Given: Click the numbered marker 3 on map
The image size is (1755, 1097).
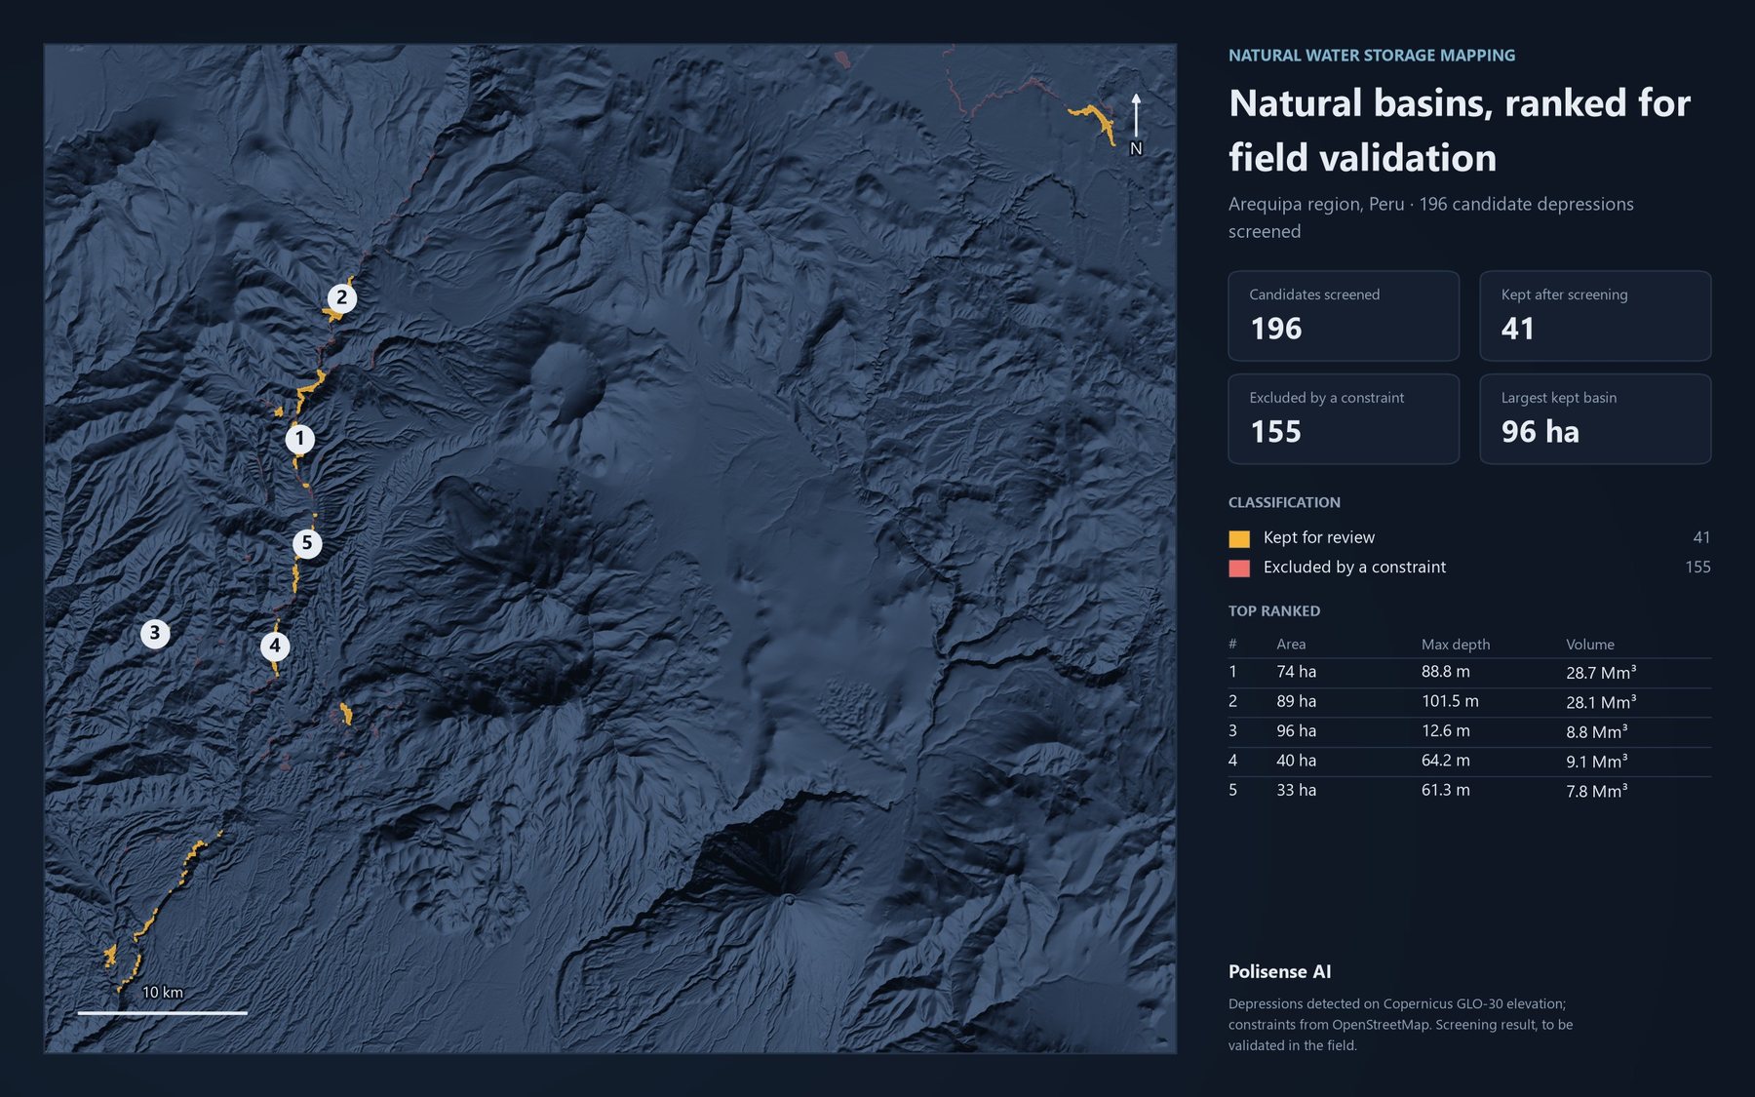Looking at the screenshot, I should pyautogui.click(x=155, y=634).
